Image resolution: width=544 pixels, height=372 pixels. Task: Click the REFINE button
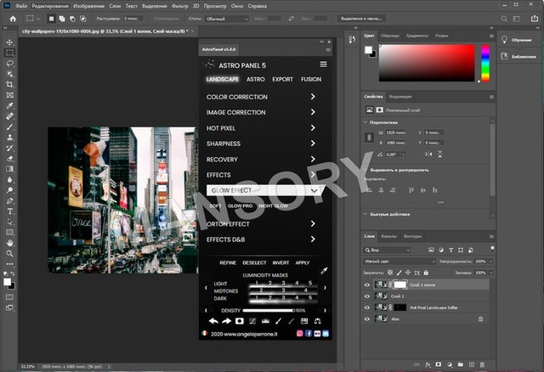[x=228, y=262]
